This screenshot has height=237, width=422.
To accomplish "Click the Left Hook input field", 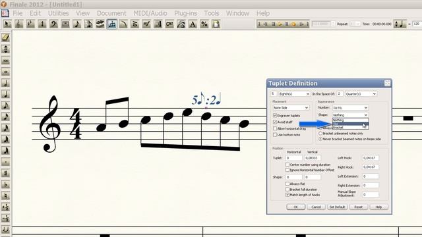I will (371, 158).
